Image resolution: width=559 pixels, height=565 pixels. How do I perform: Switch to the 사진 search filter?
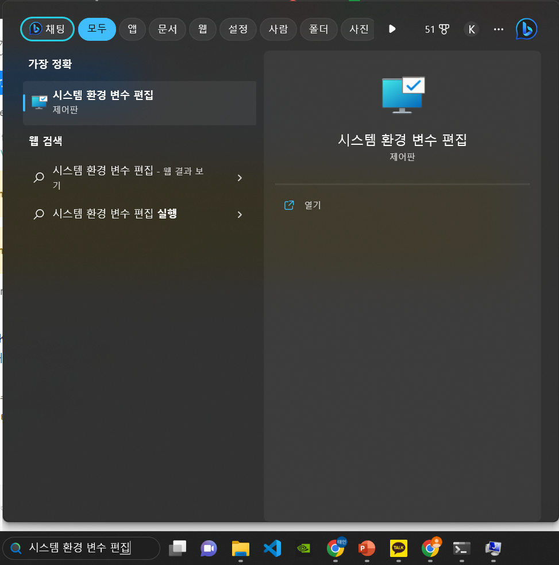point(357,29)
